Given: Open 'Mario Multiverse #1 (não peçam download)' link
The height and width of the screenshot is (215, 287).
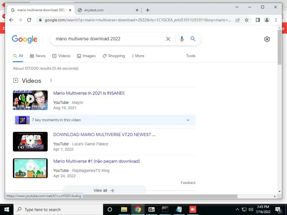Looking at the screenshot, I should 96,161.
